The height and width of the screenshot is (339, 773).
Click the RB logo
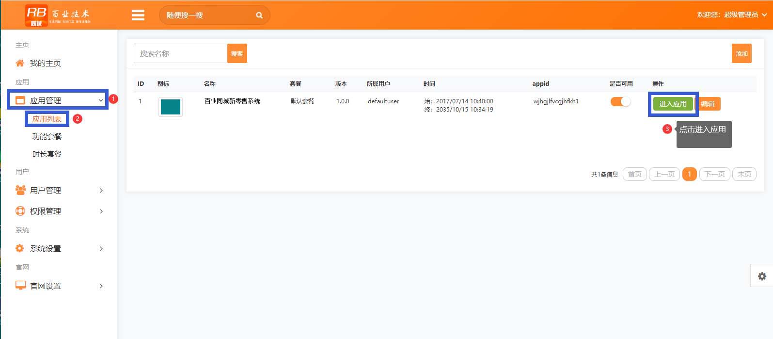click(x=37, y=15)
